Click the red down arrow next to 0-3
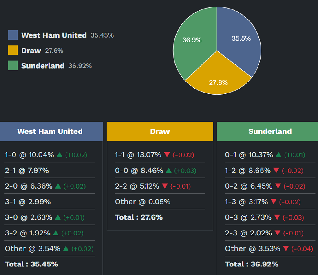The height and width of the screenshot is (275, 318). coord(278,217)
